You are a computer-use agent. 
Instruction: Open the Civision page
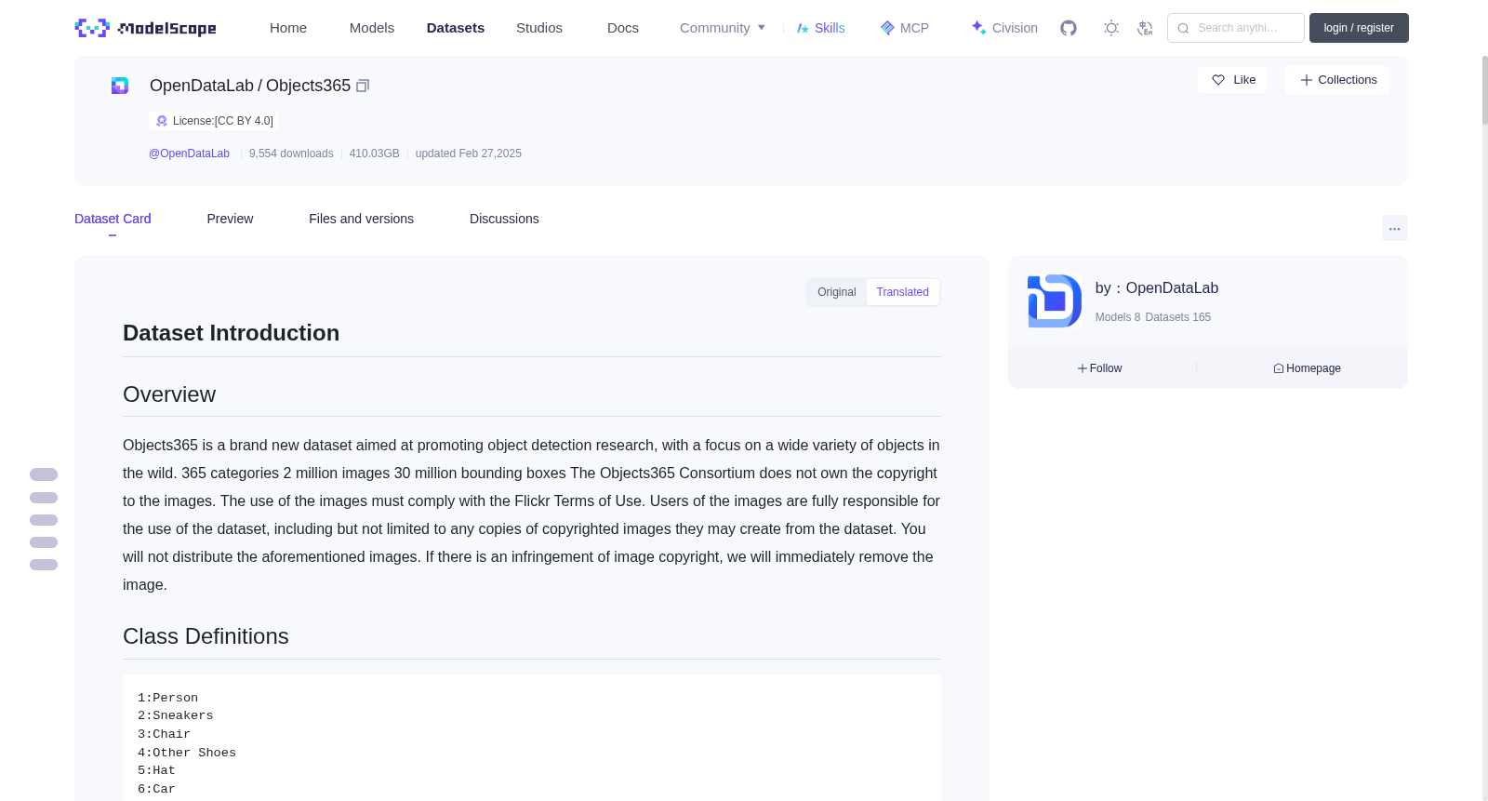(x=1003, y=28)
